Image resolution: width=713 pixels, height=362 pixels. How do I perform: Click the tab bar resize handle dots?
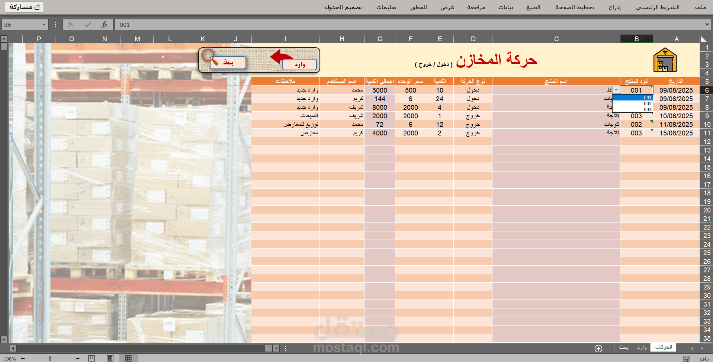coord(285,348)
